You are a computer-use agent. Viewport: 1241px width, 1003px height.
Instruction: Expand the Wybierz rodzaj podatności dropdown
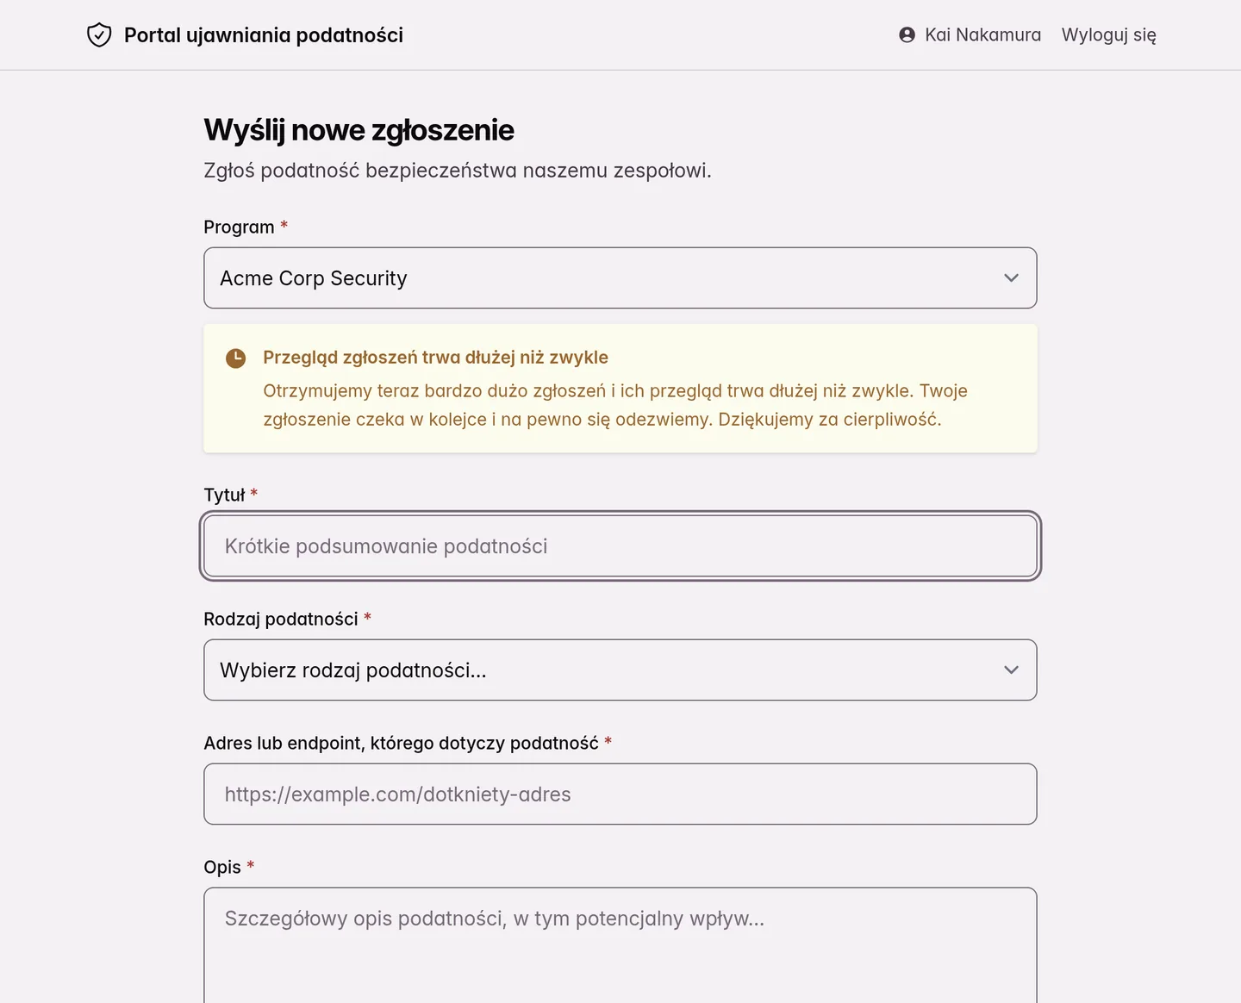click(620, 670)
